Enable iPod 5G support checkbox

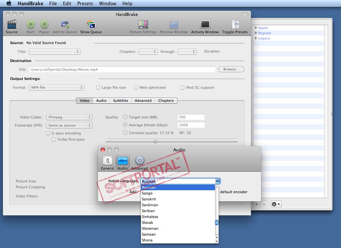(x=182, y=87)
